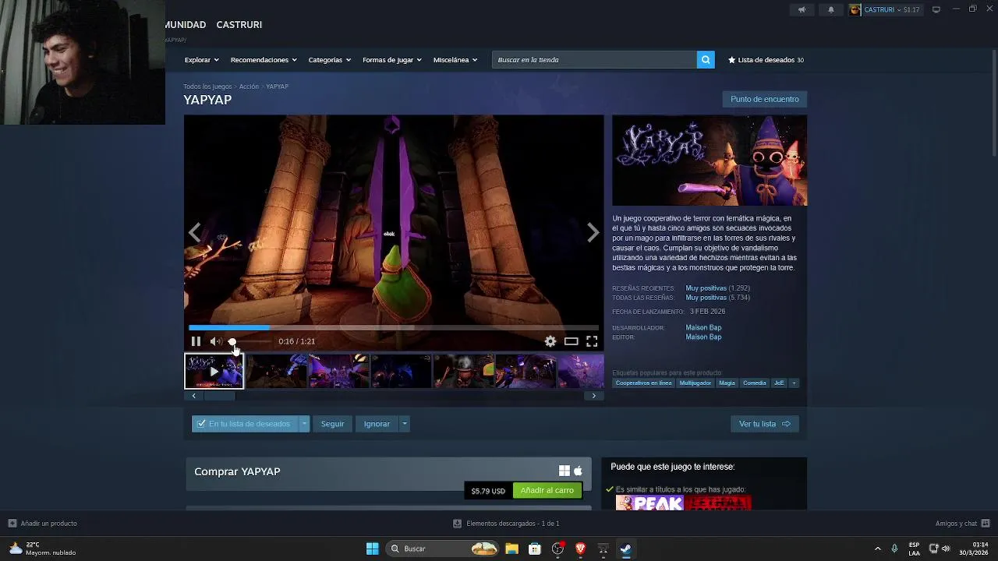Screen dimensions: 998x561
Task: Show previous media with left arrow
Action: click(195, 232)
